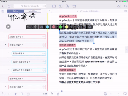Tap the dictionary lookup icon in popup
Viewport: 128px width, 96px height.
84,27
